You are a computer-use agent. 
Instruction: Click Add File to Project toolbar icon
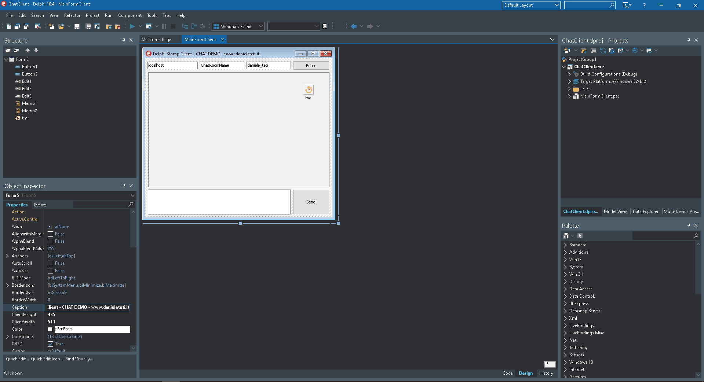(109, 26)
